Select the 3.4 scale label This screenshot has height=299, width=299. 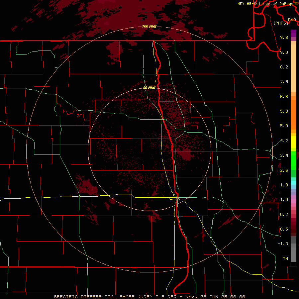click(x=284, y=155)
